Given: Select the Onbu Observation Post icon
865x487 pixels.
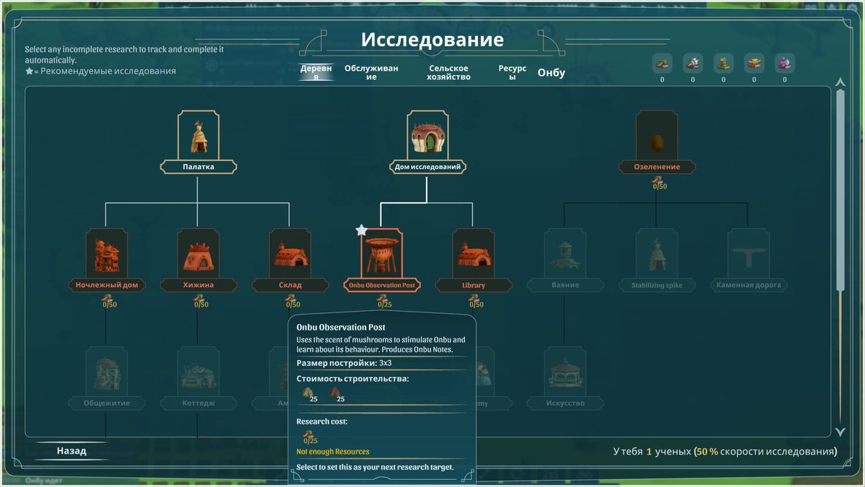Looking at the screenshot, I should point(381,254).
